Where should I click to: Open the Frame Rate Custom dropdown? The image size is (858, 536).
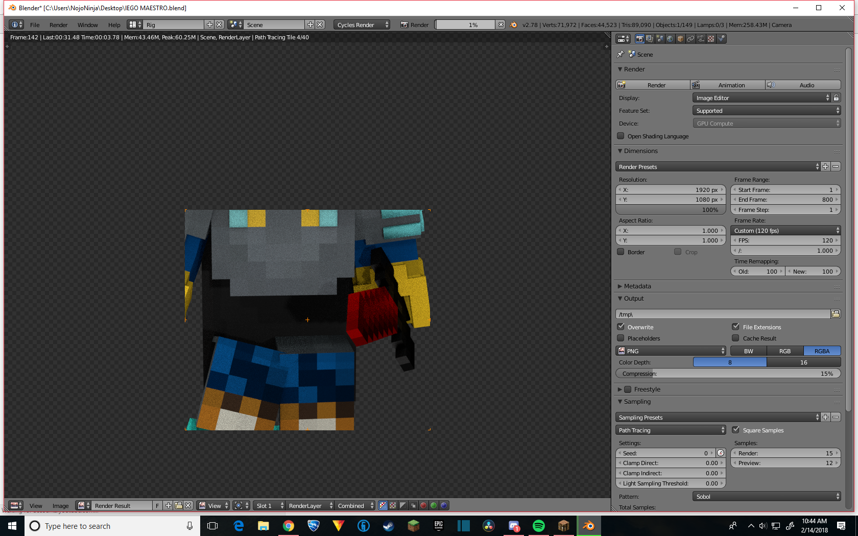click(x=785, y=230)
